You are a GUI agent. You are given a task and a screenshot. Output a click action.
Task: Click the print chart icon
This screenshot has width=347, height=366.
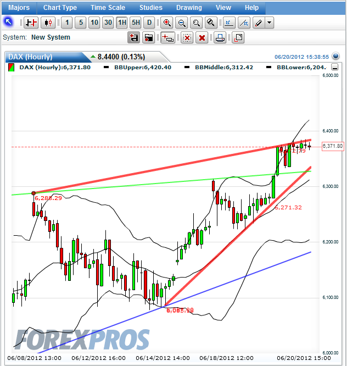[x=220, y=37]
